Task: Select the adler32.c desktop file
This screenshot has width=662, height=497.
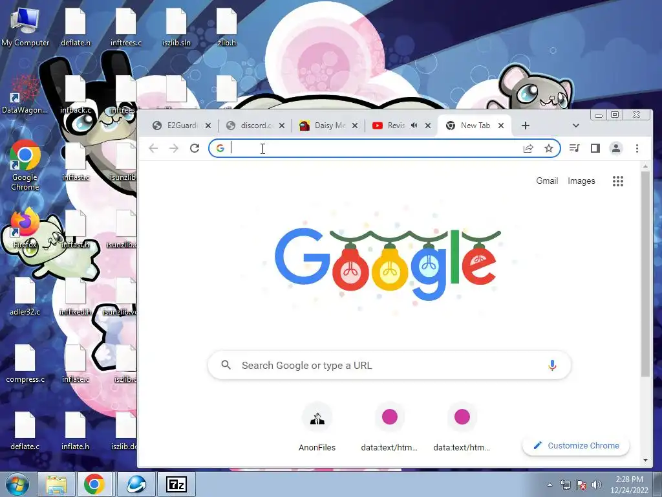Action: [x=25, y=296]
